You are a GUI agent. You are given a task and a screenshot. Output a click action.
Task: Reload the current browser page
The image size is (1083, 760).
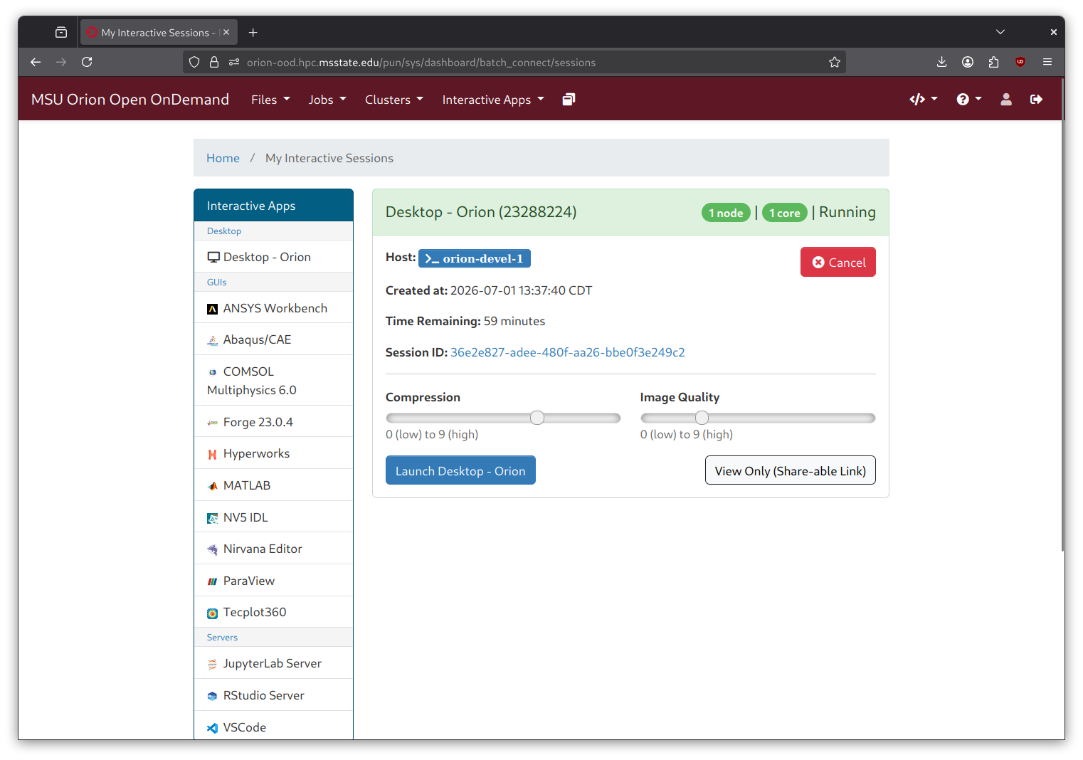click(87, 62)
